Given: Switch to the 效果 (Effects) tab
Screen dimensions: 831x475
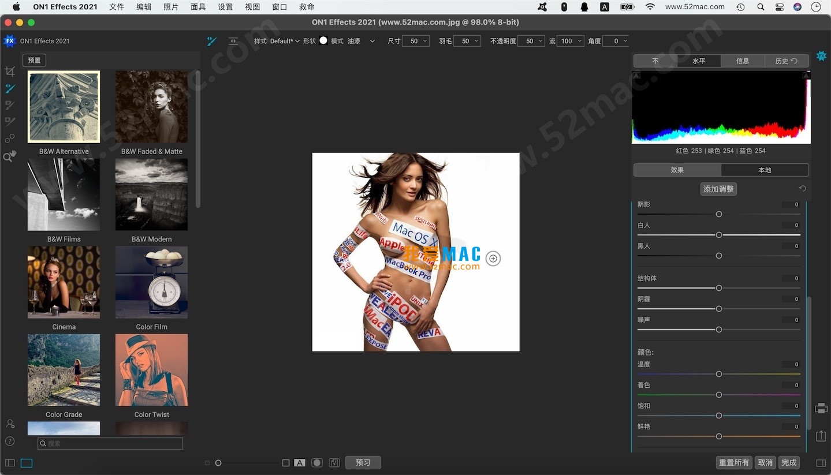Looking at the screenshot, I should tap(677, 170).
